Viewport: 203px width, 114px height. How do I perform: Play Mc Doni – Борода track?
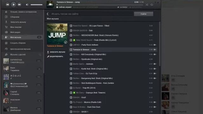pos(71,93)
